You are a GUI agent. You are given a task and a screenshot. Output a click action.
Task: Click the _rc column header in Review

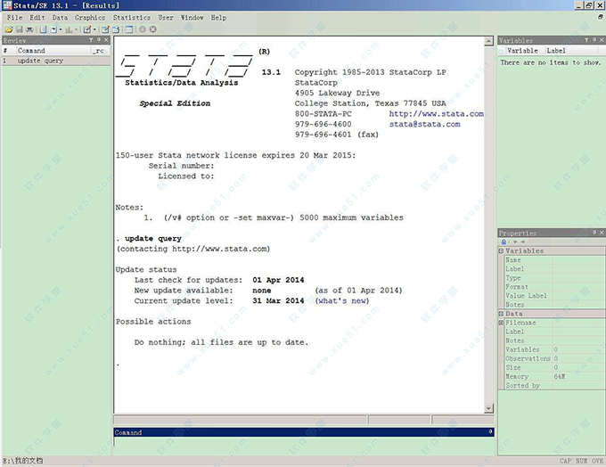tap(100, 51)
